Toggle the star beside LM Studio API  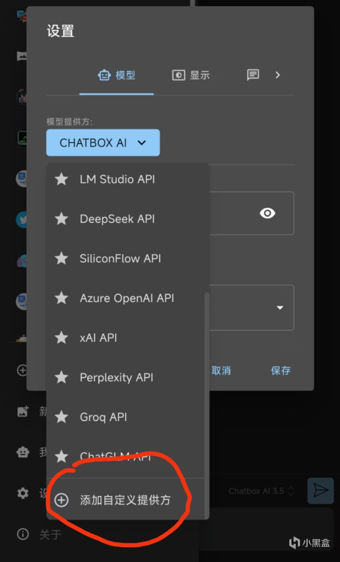click(x=62, y=179)
